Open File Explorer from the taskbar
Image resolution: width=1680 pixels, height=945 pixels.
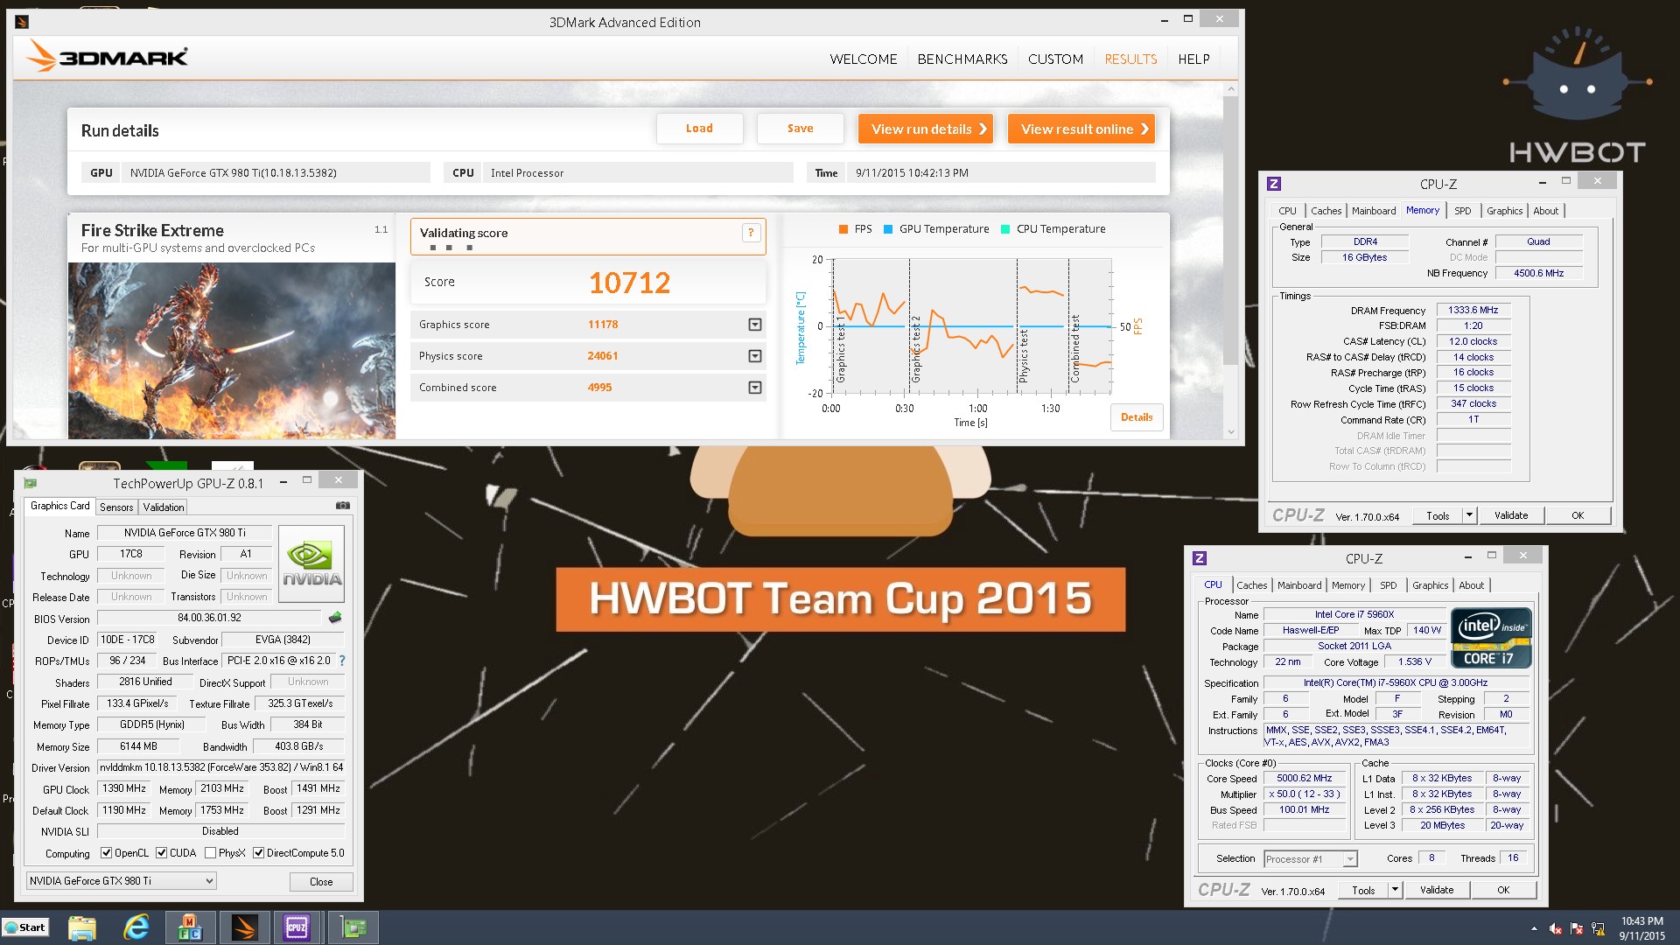click(x=81, y=927)
